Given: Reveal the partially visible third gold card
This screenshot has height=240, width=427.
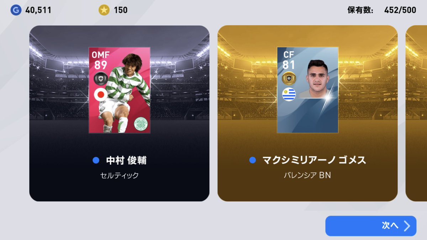Looking at the screenshot, I should (x=416, y=113).
